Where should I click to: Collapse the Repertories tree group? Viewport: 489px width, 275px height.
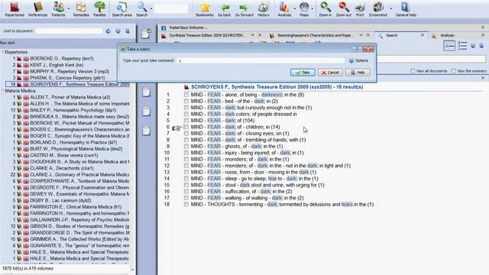click(3, 52)
